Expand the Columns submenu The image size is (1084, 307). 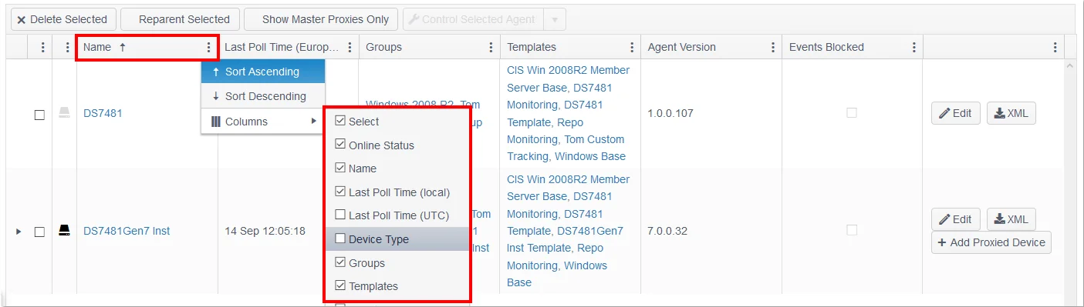(263, 122)
